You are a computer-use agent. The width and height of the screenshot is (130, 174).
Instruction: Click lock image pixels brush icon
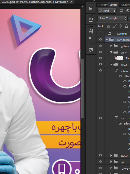pos(114,26)
